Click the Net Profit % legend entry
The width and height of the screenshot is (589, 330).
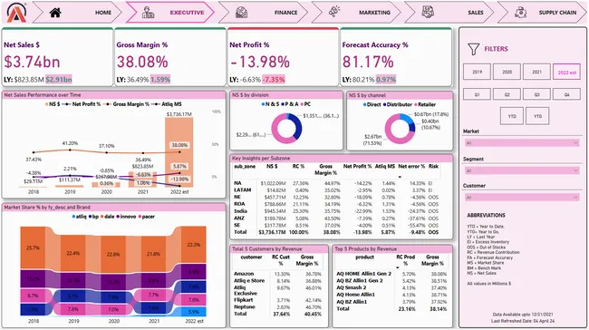click(82, 104)
